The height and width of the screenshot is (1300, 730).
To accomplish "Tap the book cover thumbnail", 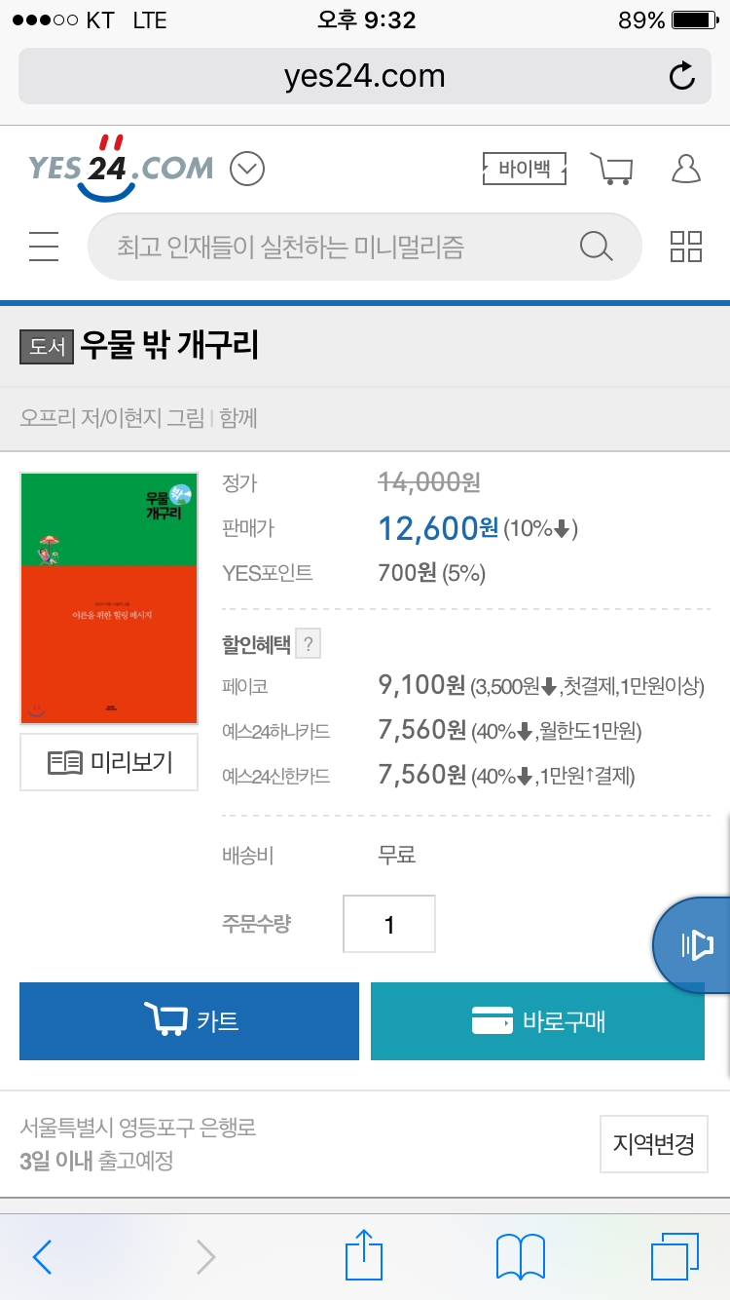I will 109,598.
